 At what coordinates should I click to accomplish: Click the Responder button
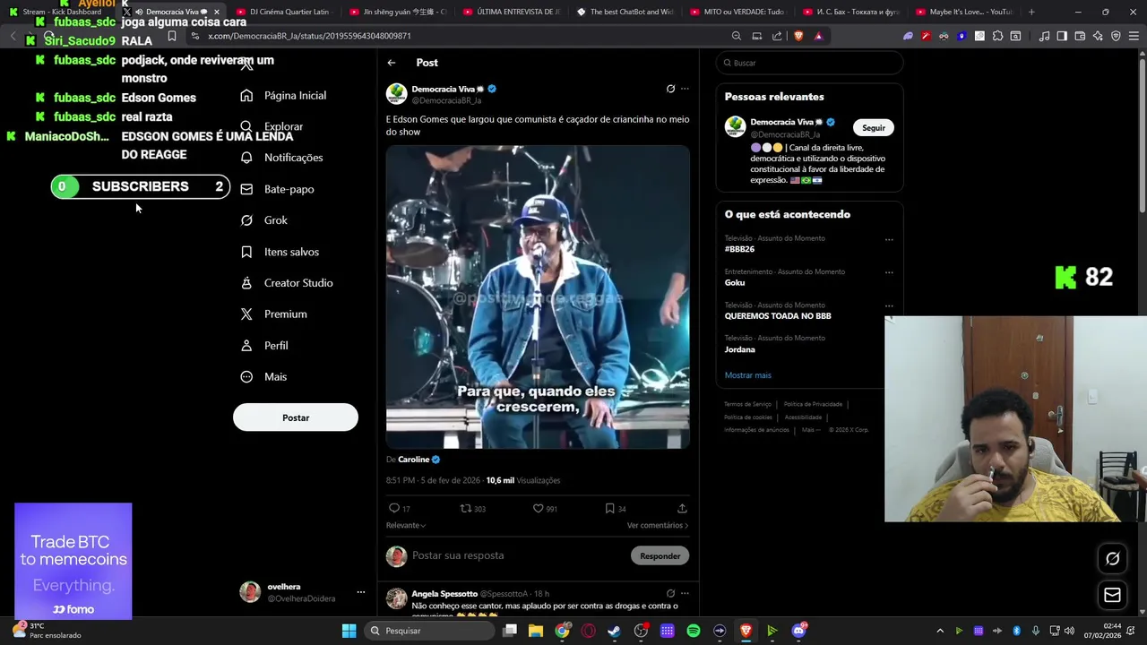(x=660, y=556)
